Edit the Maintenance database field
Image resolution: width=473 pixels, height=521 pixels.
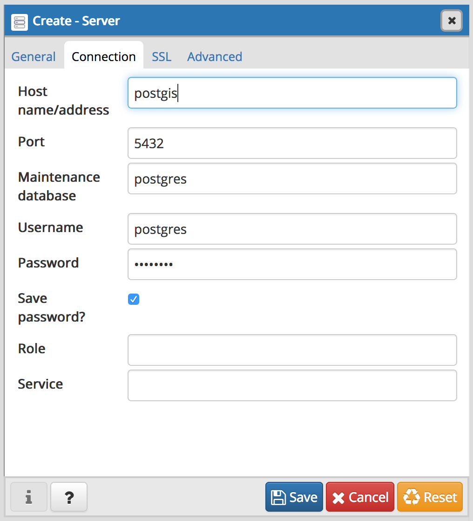[x=292, y=178]
